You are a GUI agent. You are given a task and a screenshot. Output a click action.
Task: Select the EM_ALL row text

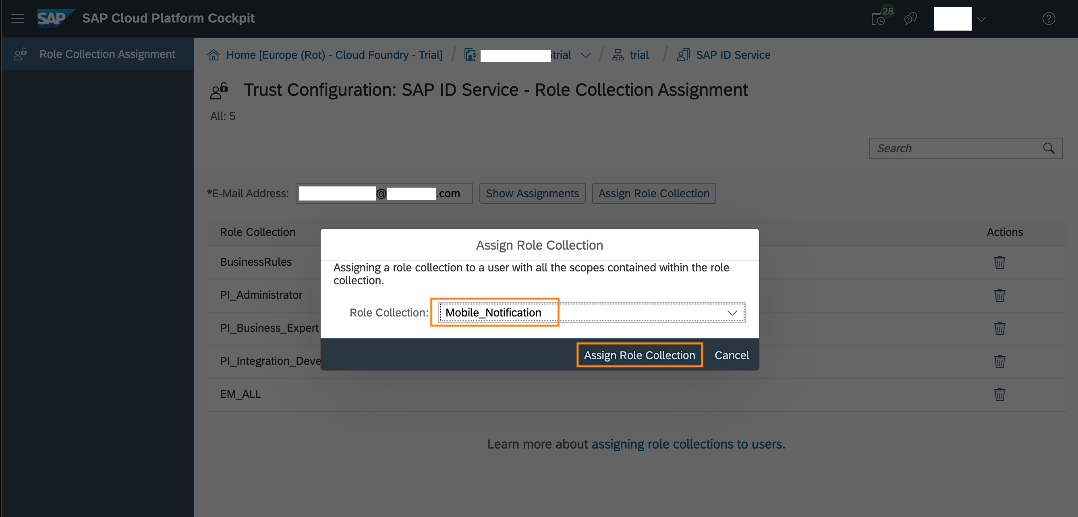tap(240, 394)
